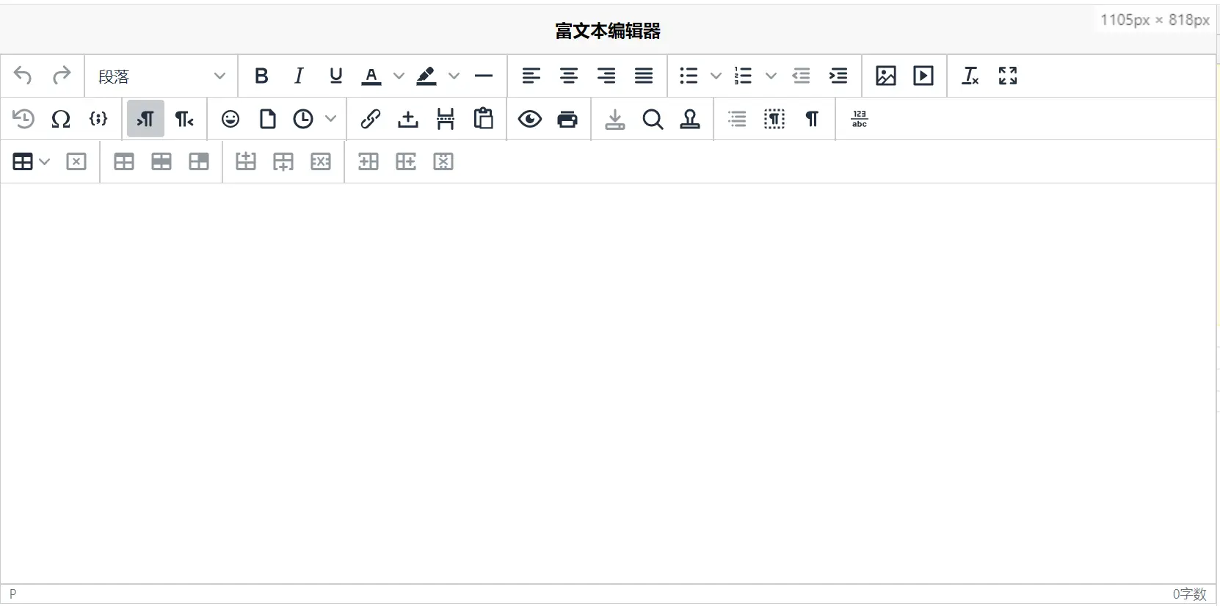1220x606 pixels.
Task: Print the document using the printer icon
Action: 567,119
